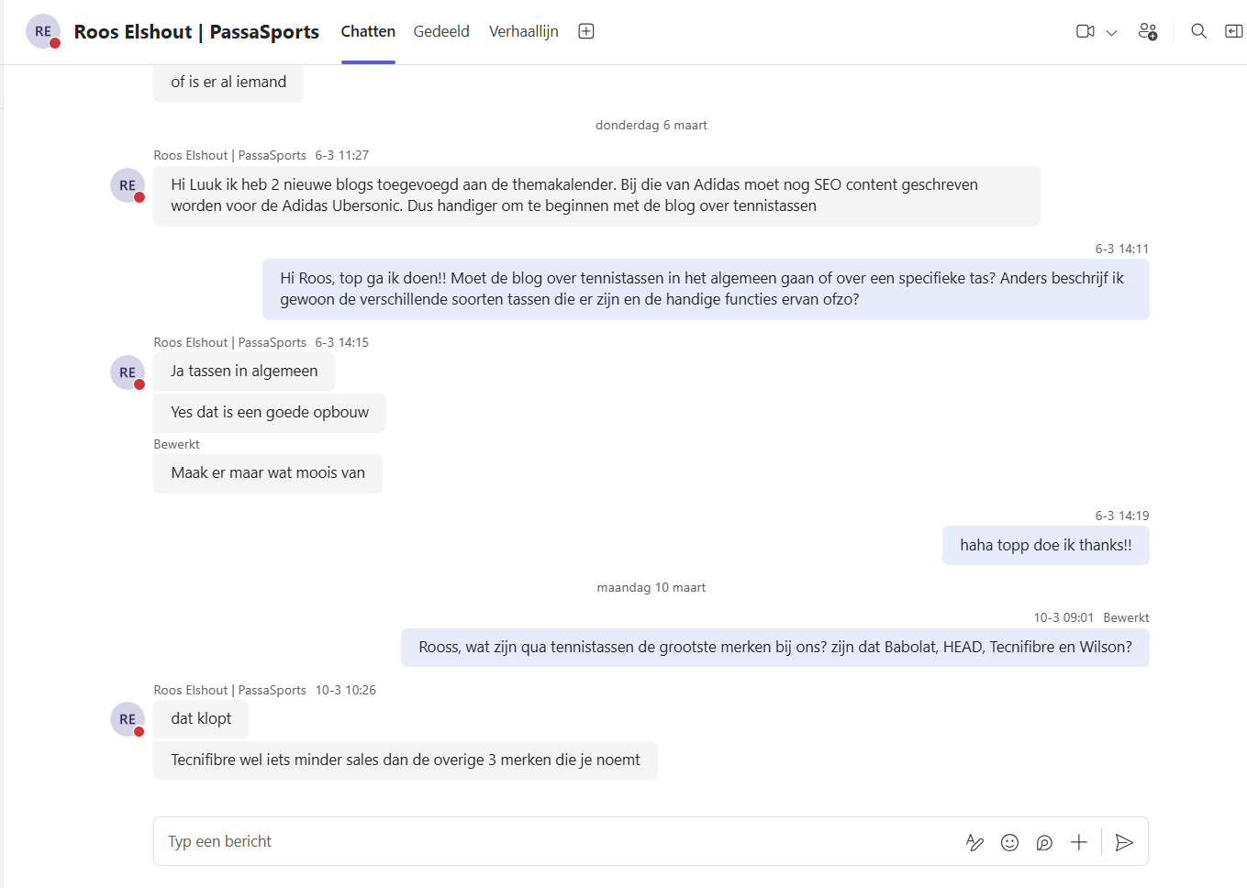Click the 'Roos Elshout | PassaSports' chat title

(x=196, y=32)
